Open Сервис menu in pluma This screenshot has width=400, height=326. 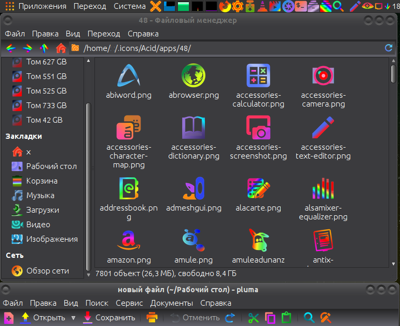point(129,303)
